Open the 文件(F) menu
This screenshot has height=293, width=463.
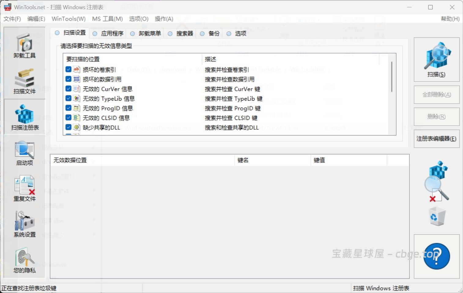point(12,19)
